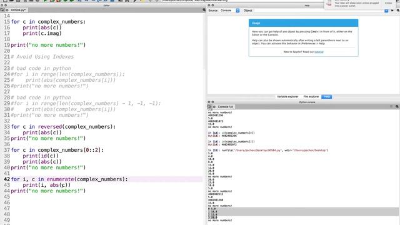The image size is (400, 225).
Task: Click the enumerate loop on line 42
Action: [x=69, y=179]
